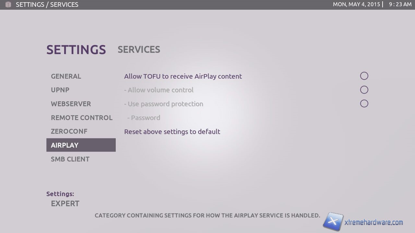Select the Zeroconf category
This screenshot has height=233, width=415.
click(69, 131)
